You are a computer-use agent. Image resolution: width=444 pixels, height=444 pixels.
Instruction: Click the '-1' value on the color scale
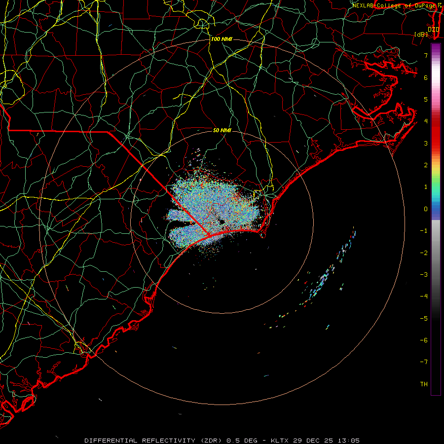(424, 231)
